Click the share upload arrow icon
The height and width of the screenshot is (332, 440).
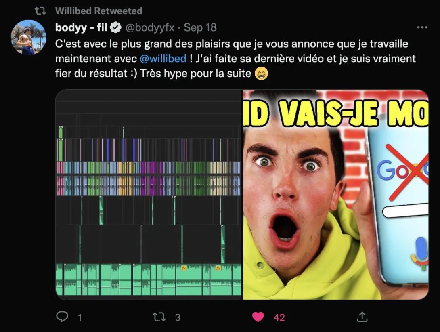coord(362,317)
